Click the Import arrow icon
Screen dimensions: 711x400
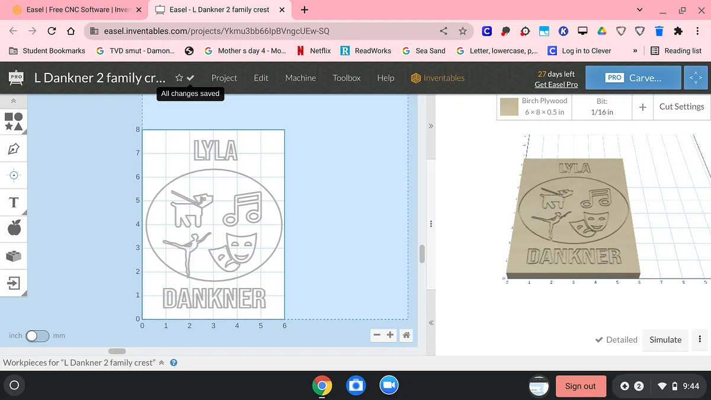(14, 283)
